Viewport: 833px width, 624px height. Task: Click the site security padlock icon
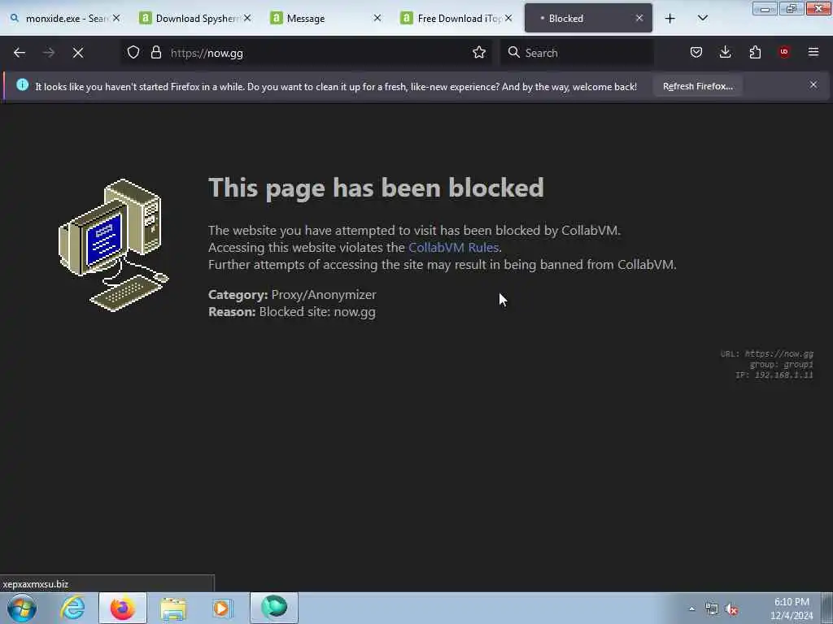point(155,52)
